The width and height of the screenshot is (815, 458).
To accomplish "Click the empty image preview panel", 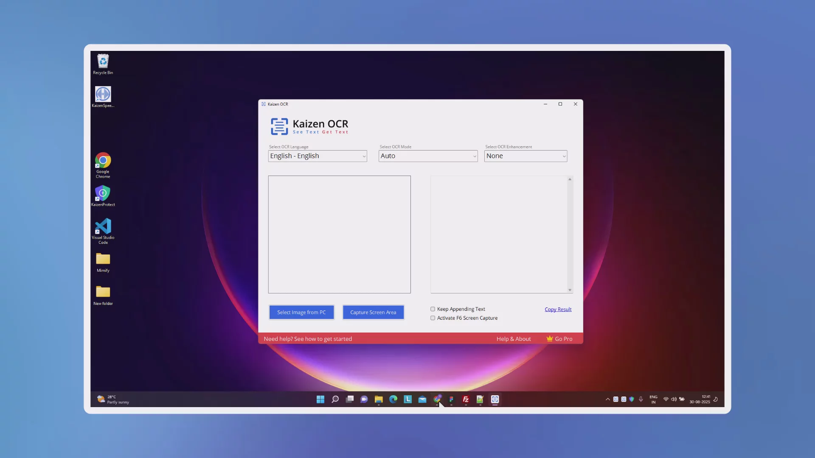I will (x=340, y=235).
